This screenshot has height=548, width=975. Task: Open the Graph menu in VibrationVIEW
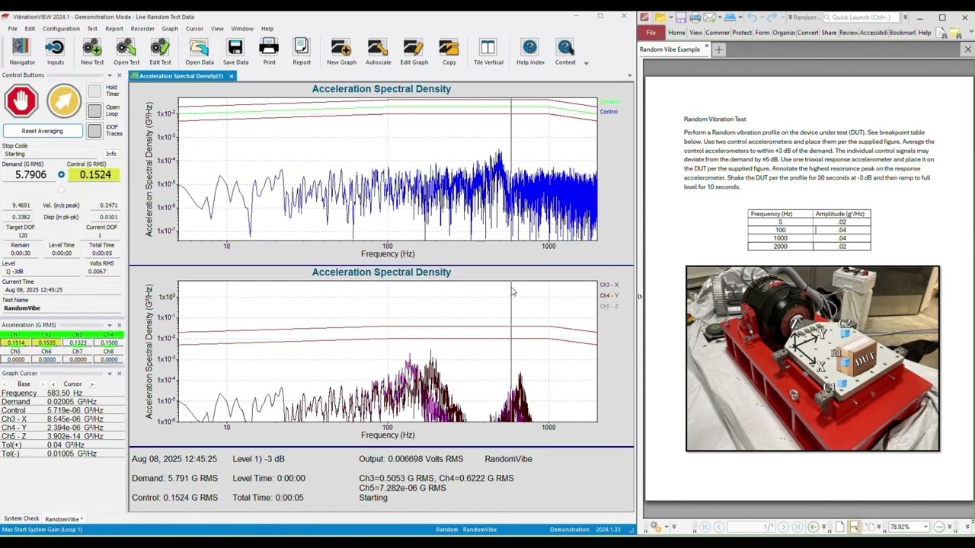tap(170, 28)
